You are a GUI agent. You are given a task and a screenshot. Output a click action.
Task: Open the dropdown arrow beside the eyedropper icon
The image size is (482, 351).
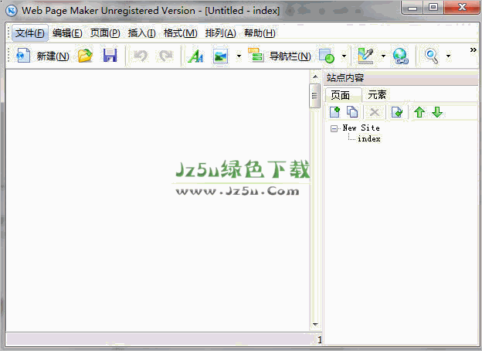click(x=383, y=56)
